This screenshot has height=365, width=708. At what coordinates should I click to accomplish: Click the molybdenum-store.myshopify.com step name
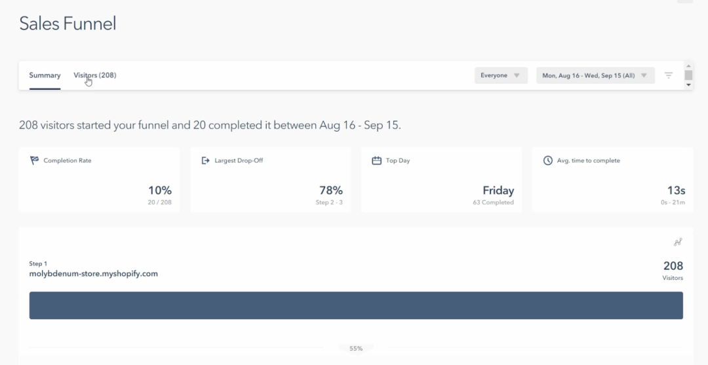[x=94, y=273]
